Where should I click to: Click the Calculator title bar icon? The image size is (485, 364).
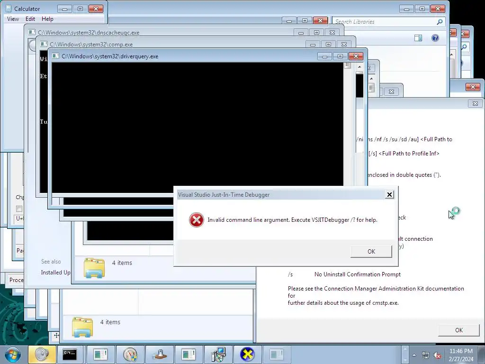point(9,9)
